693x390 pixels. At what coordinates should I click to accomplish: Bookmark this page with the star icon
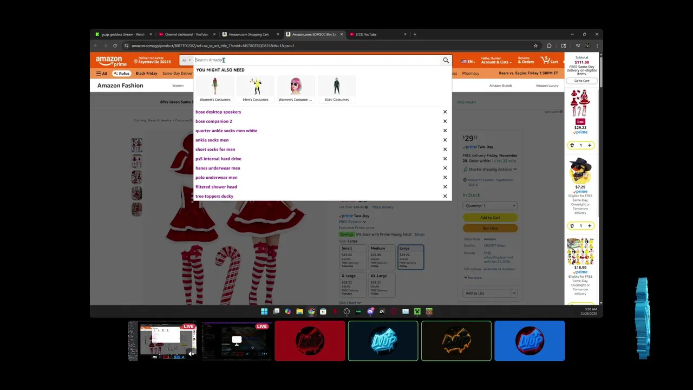(535, 45)
